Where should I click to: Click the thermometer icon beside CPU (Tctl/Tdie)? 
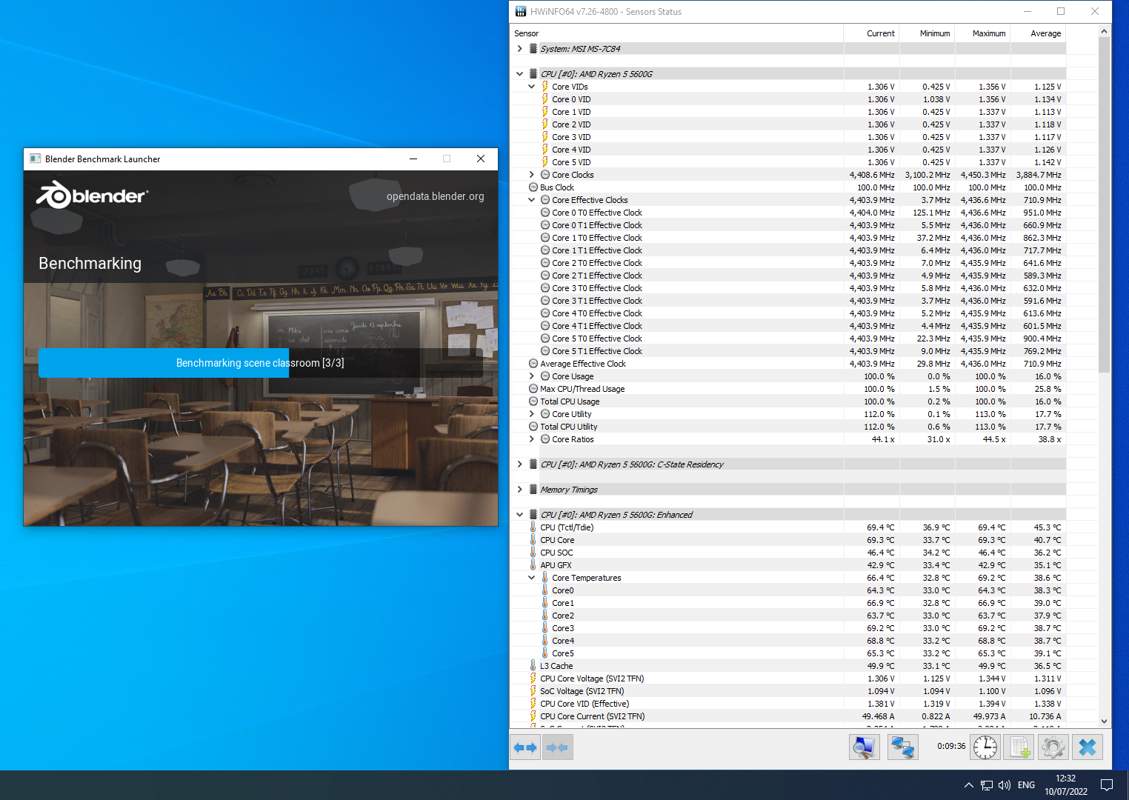coord(533,527)
